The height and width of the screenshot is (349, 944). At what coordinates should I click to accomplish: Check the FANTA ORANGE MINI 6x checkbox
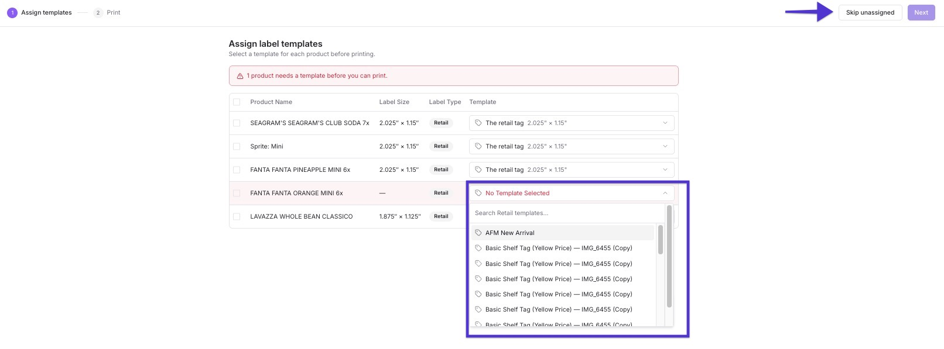coord(237,193)
